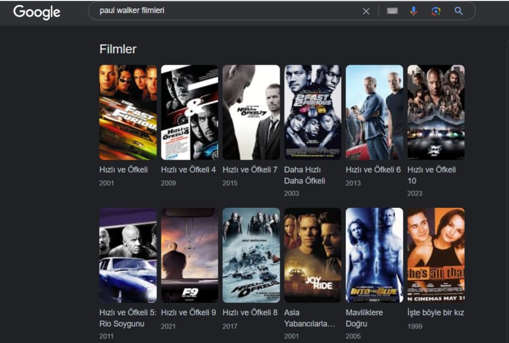
Task: Select the Rio Soygunu movie poster
Action: coord(128,256)
